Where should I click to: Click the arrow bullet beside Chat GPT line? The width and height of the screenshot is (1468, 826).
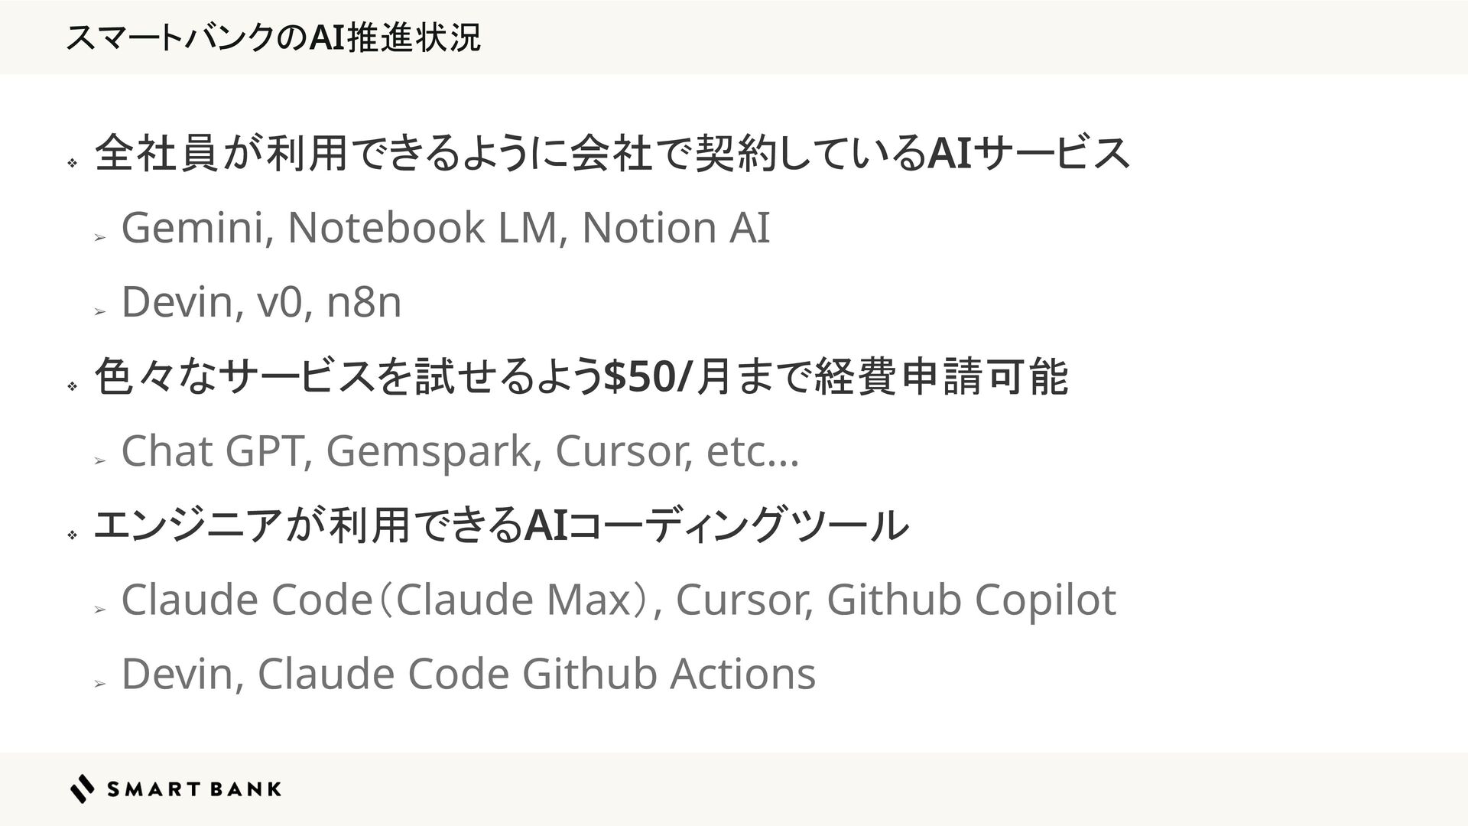[99, 461]
